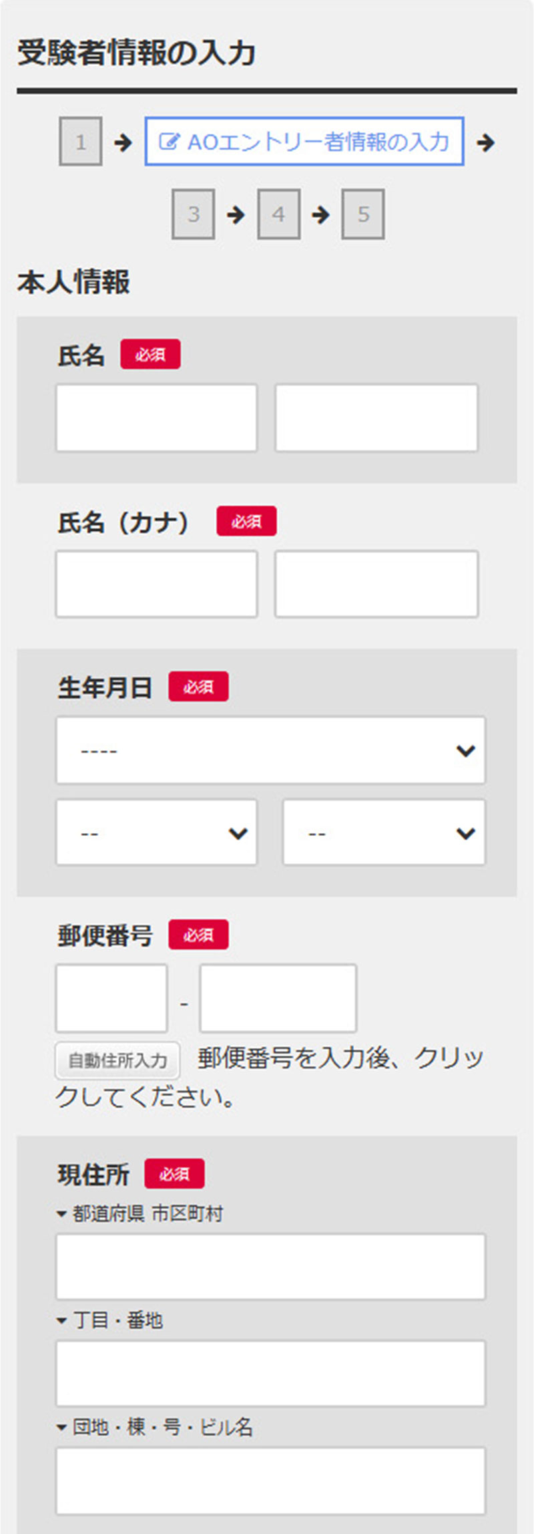Click the edit pencil icon in step 2

point(168,142)
